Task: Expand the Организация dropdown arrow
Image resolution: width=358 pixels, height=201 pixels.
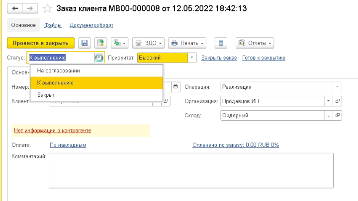Action: click(328, 101)
